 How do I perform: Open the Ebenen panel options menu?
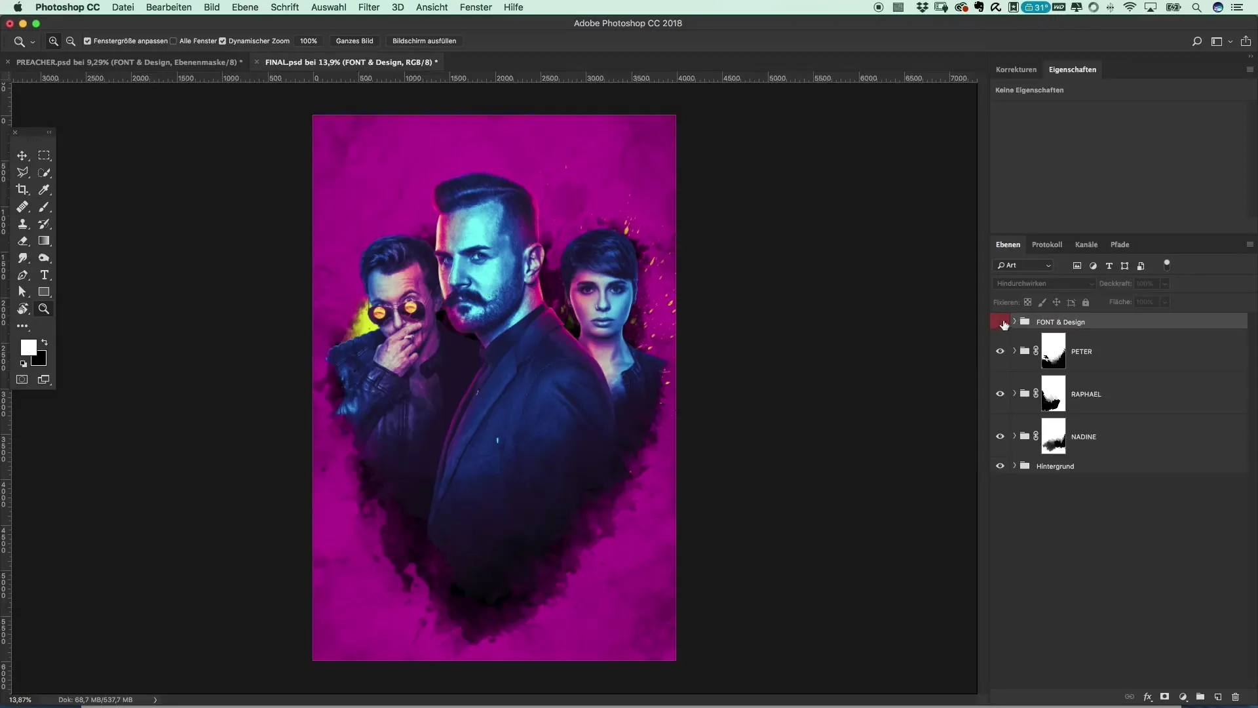pos(1249,245)
